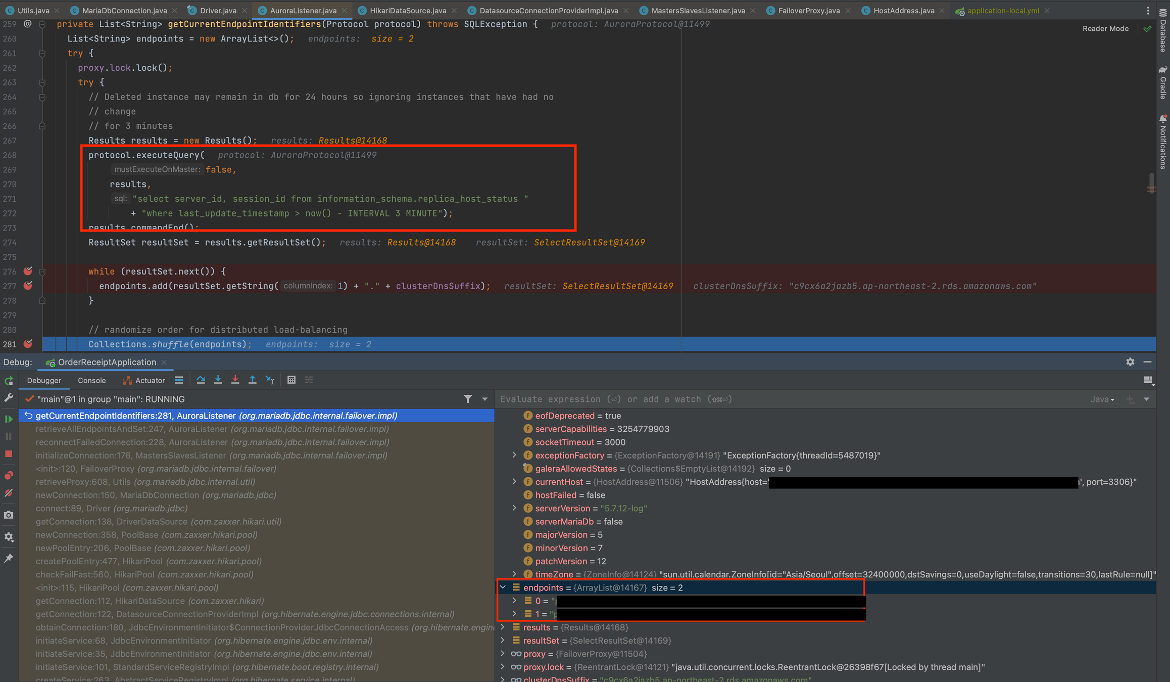Switch to Utils.java tab
Viewport: 1170px width, 682px height.
point(34,11)
